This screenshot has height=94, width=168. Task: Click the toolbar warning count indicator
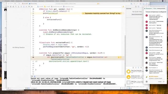[x=98, y=4]
